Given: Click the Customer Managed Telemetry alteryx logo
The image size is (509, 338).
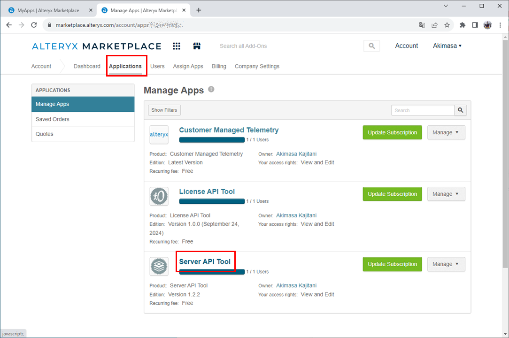Looking at the screenshot, I should pyautogui.click(x=159, y=134).
